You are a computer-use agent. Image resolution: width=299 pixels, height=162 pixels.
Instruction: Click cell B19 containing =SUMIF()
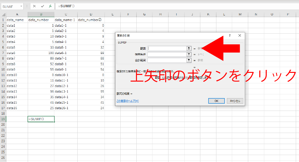coord(41,119)
